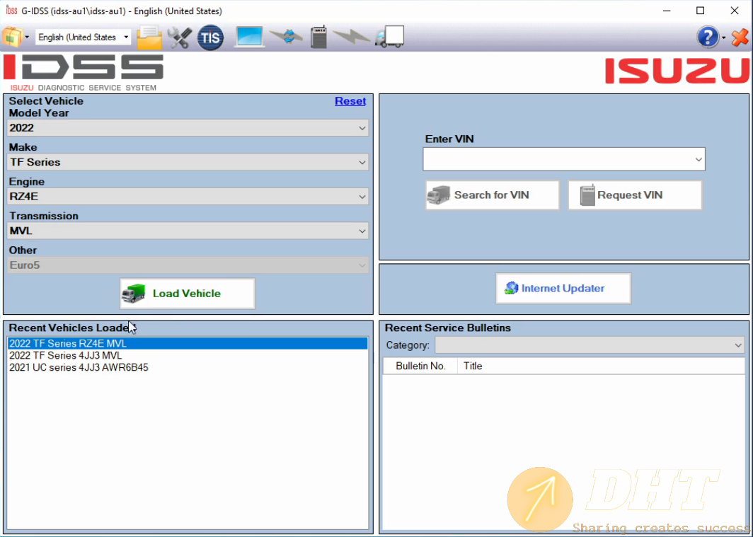Open the Transmission dropdown showing MVL
Screen dimensions: 753x537
tap(188, 231)
